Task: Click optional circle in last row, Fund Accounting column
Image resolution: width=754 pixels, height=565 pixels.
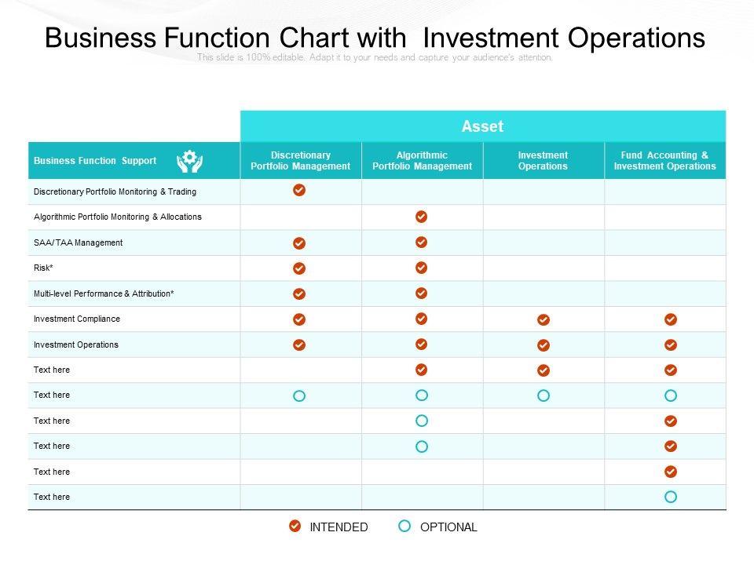Action: coord(671,497)
